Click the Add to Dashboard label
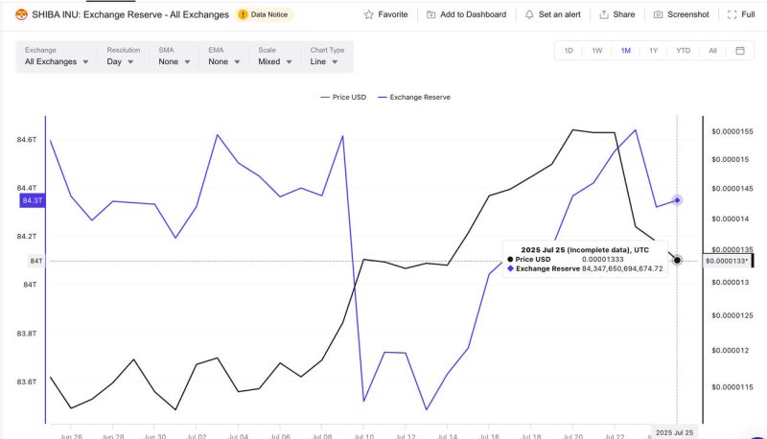The width and height of the screenshot is (767, 439). pos(473,14)
